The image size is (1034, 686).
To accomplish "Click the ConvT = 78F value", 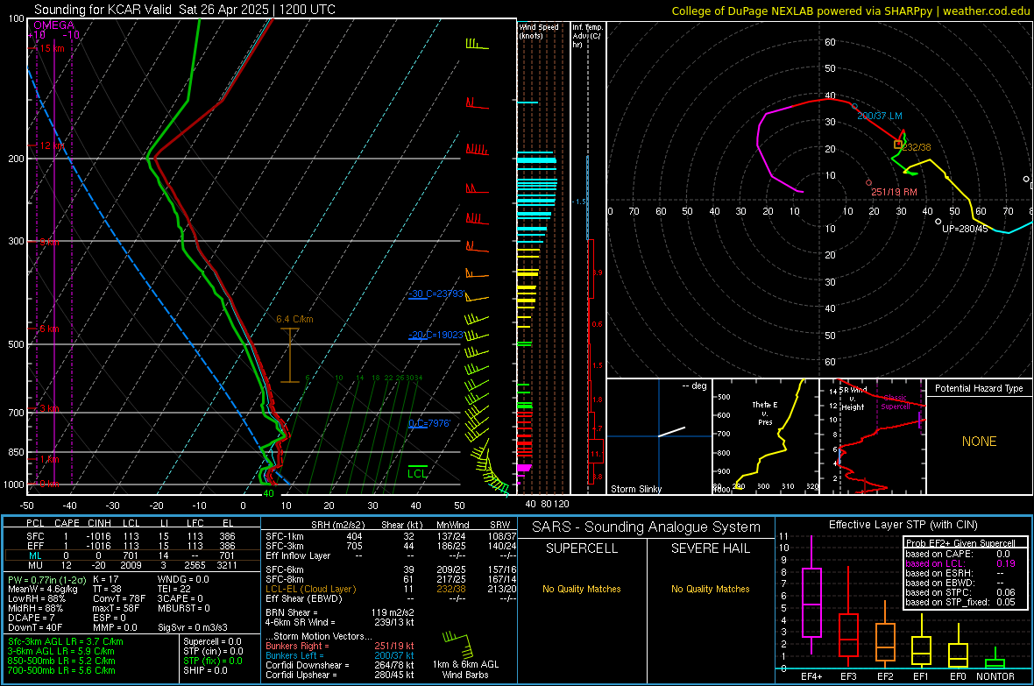I will 118,599.
